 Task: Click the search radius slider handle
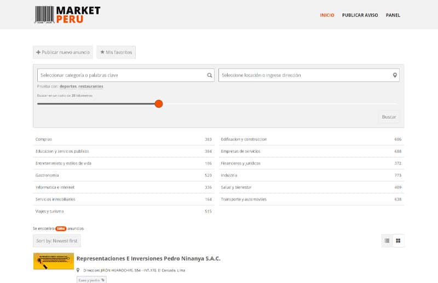pyautogui.click(x=159, y=103)
